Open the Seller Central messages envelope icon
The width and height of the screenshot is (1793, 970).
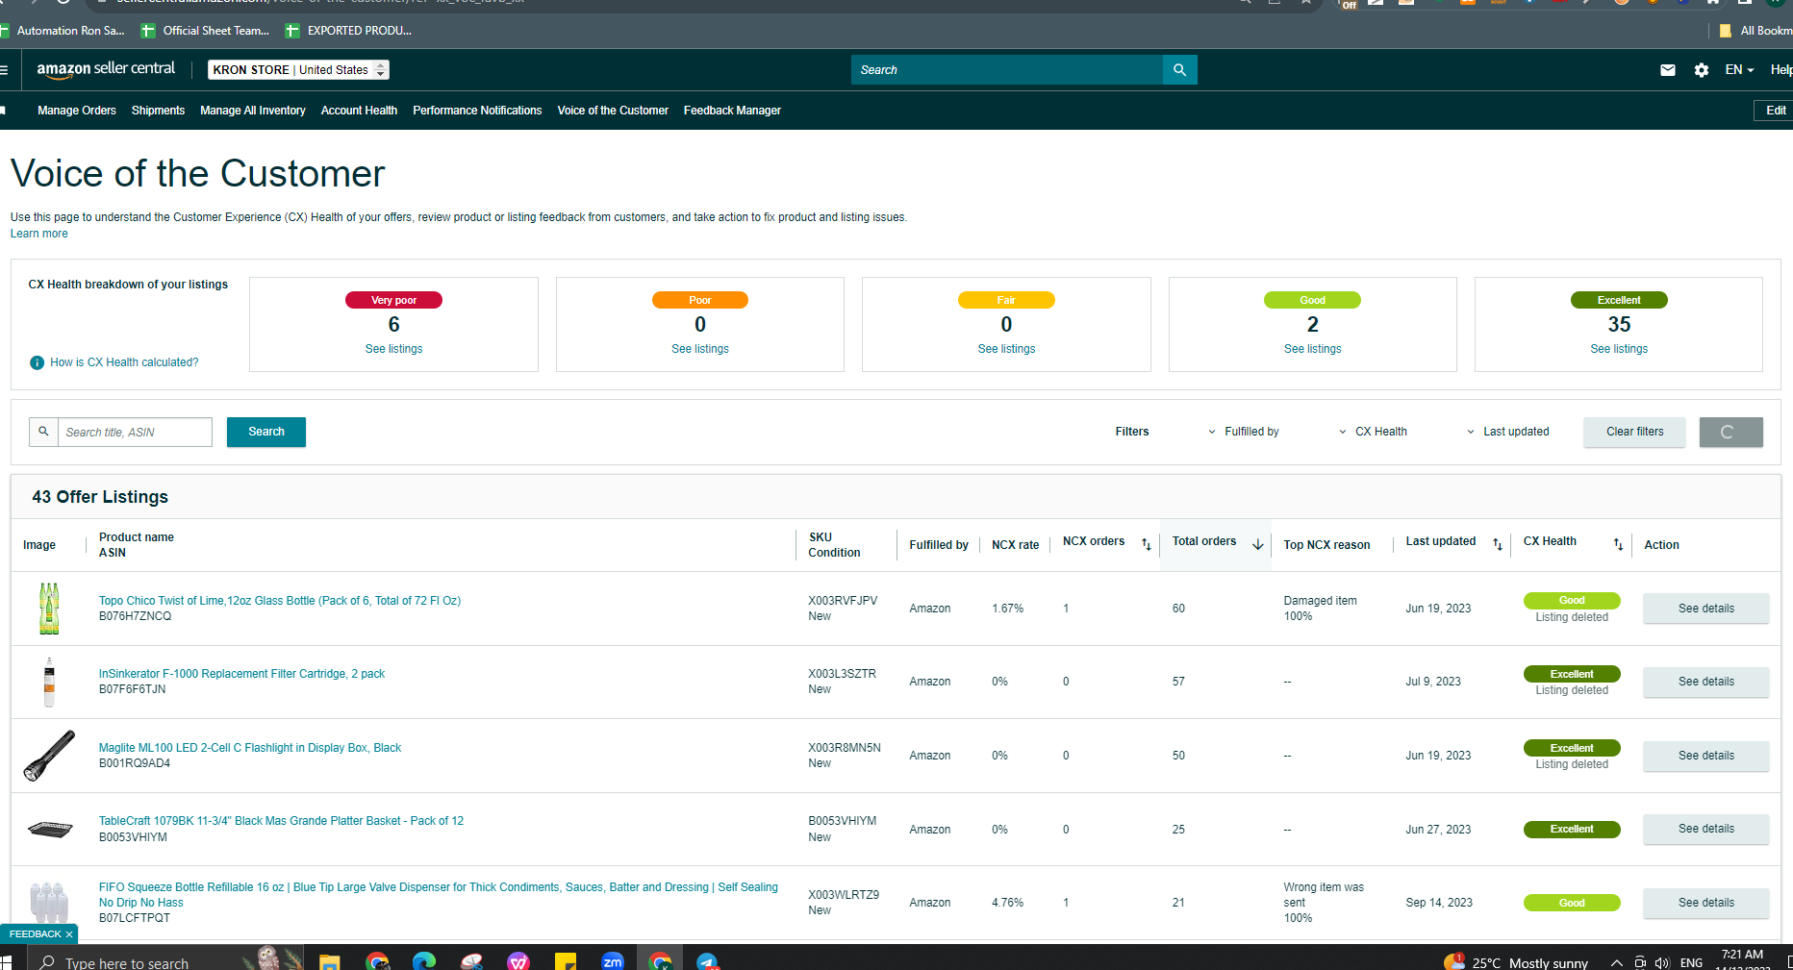pos(1668,70)
